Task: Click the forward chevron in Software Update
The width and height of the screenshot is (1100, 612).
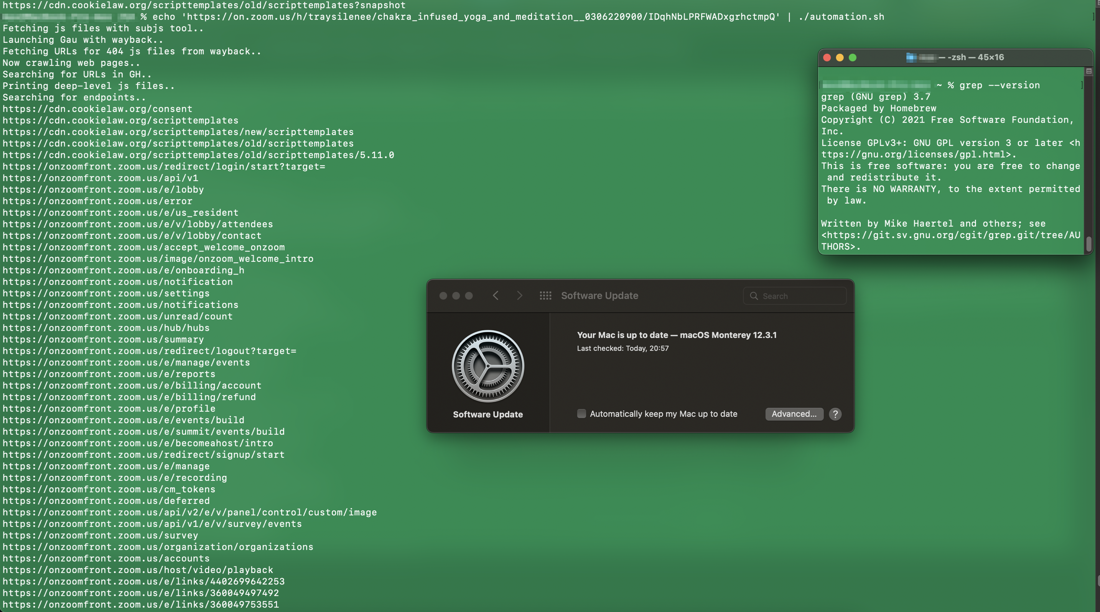Action: point(519,295)
